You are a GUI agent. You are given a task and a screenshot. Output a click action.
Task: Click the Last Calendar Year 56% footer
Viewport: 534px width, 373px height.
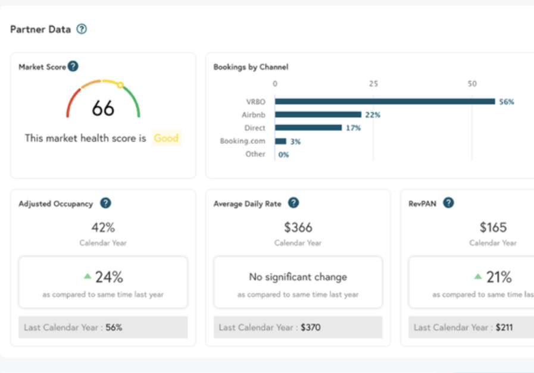point(103,327)
